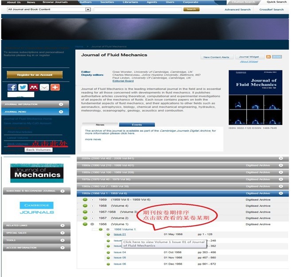Switch to Citation Search tab
This screenshot has height=277, width=291.
coord(243,2)
